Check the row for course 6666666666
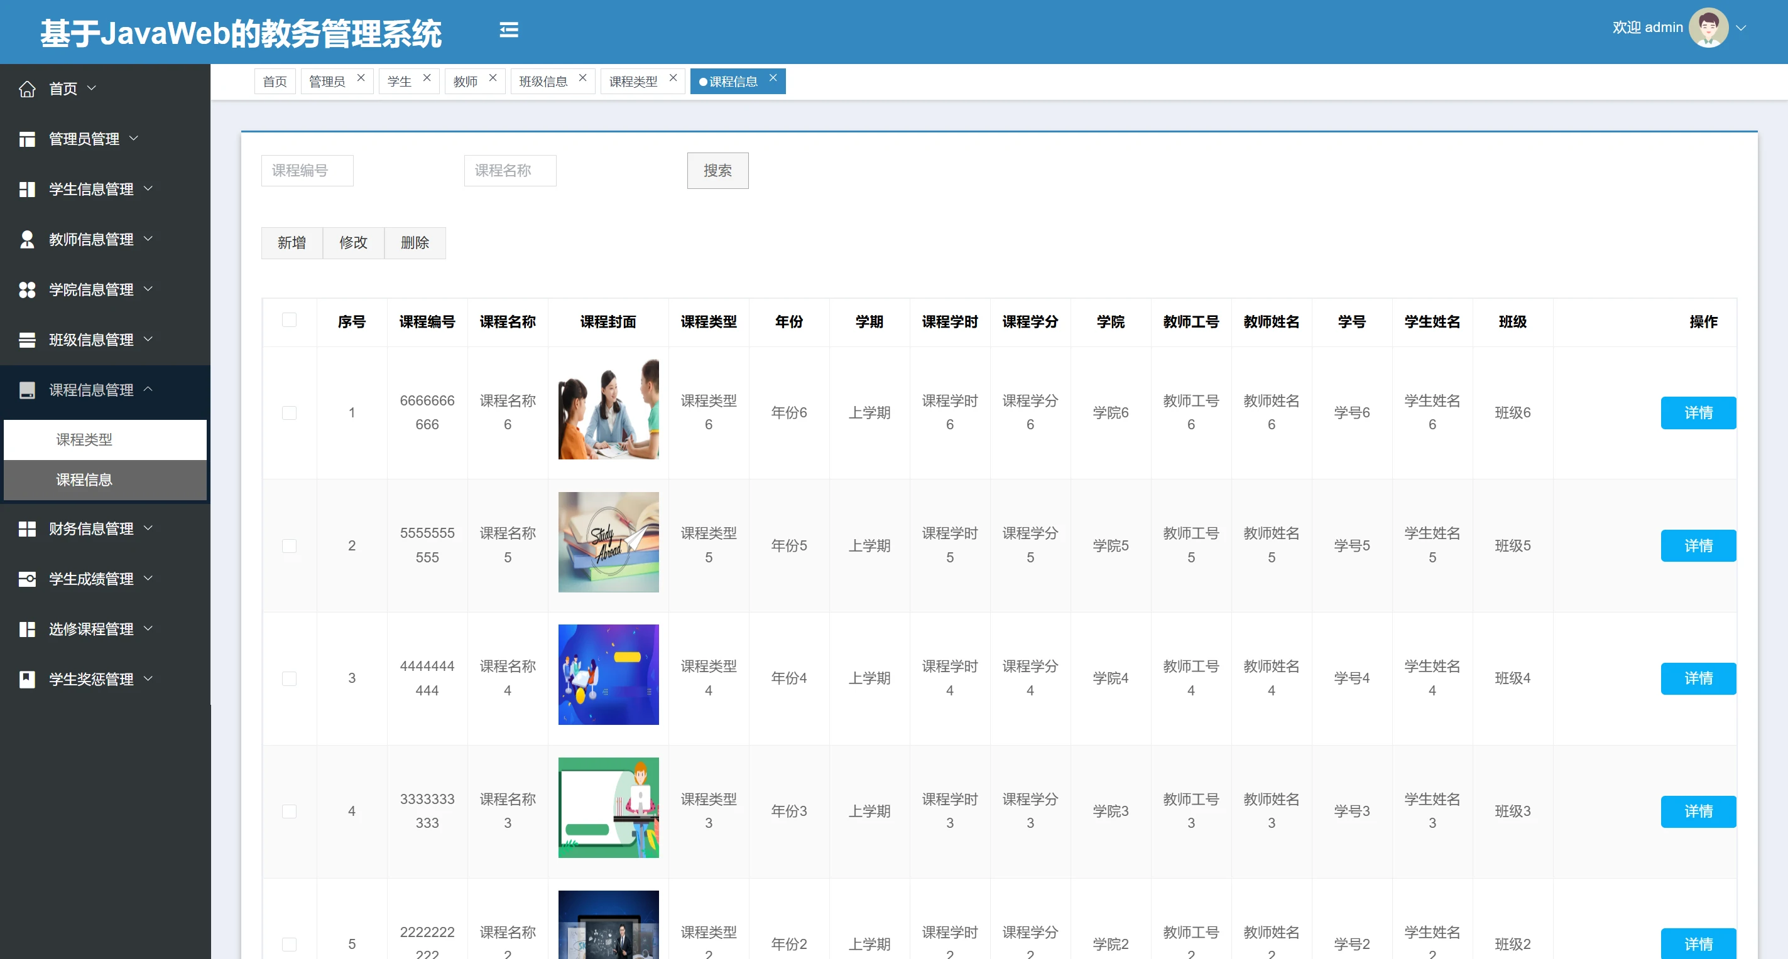 click(290, 412)
